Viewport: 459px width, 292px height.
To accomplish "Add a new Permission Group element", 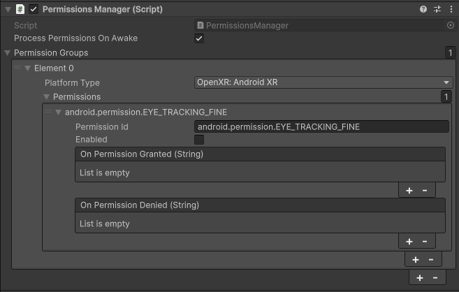I will [420, 277].
